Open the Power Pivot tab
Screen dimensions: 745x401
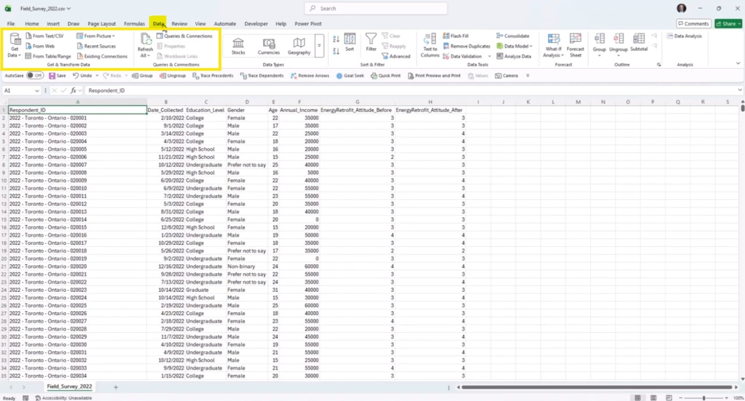308,24
